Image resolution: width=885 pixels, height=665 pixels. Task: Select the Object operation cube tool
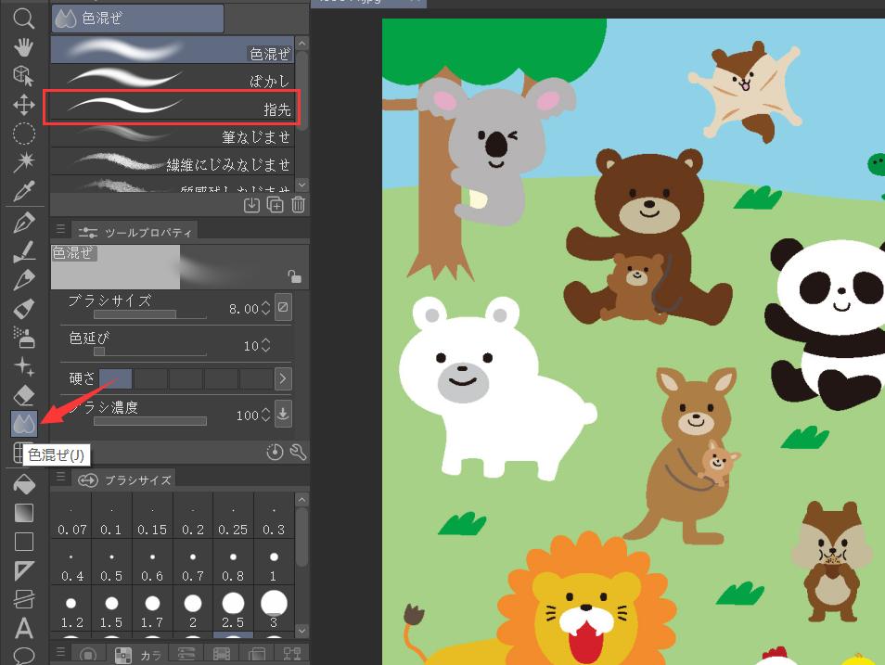(24, 76)
